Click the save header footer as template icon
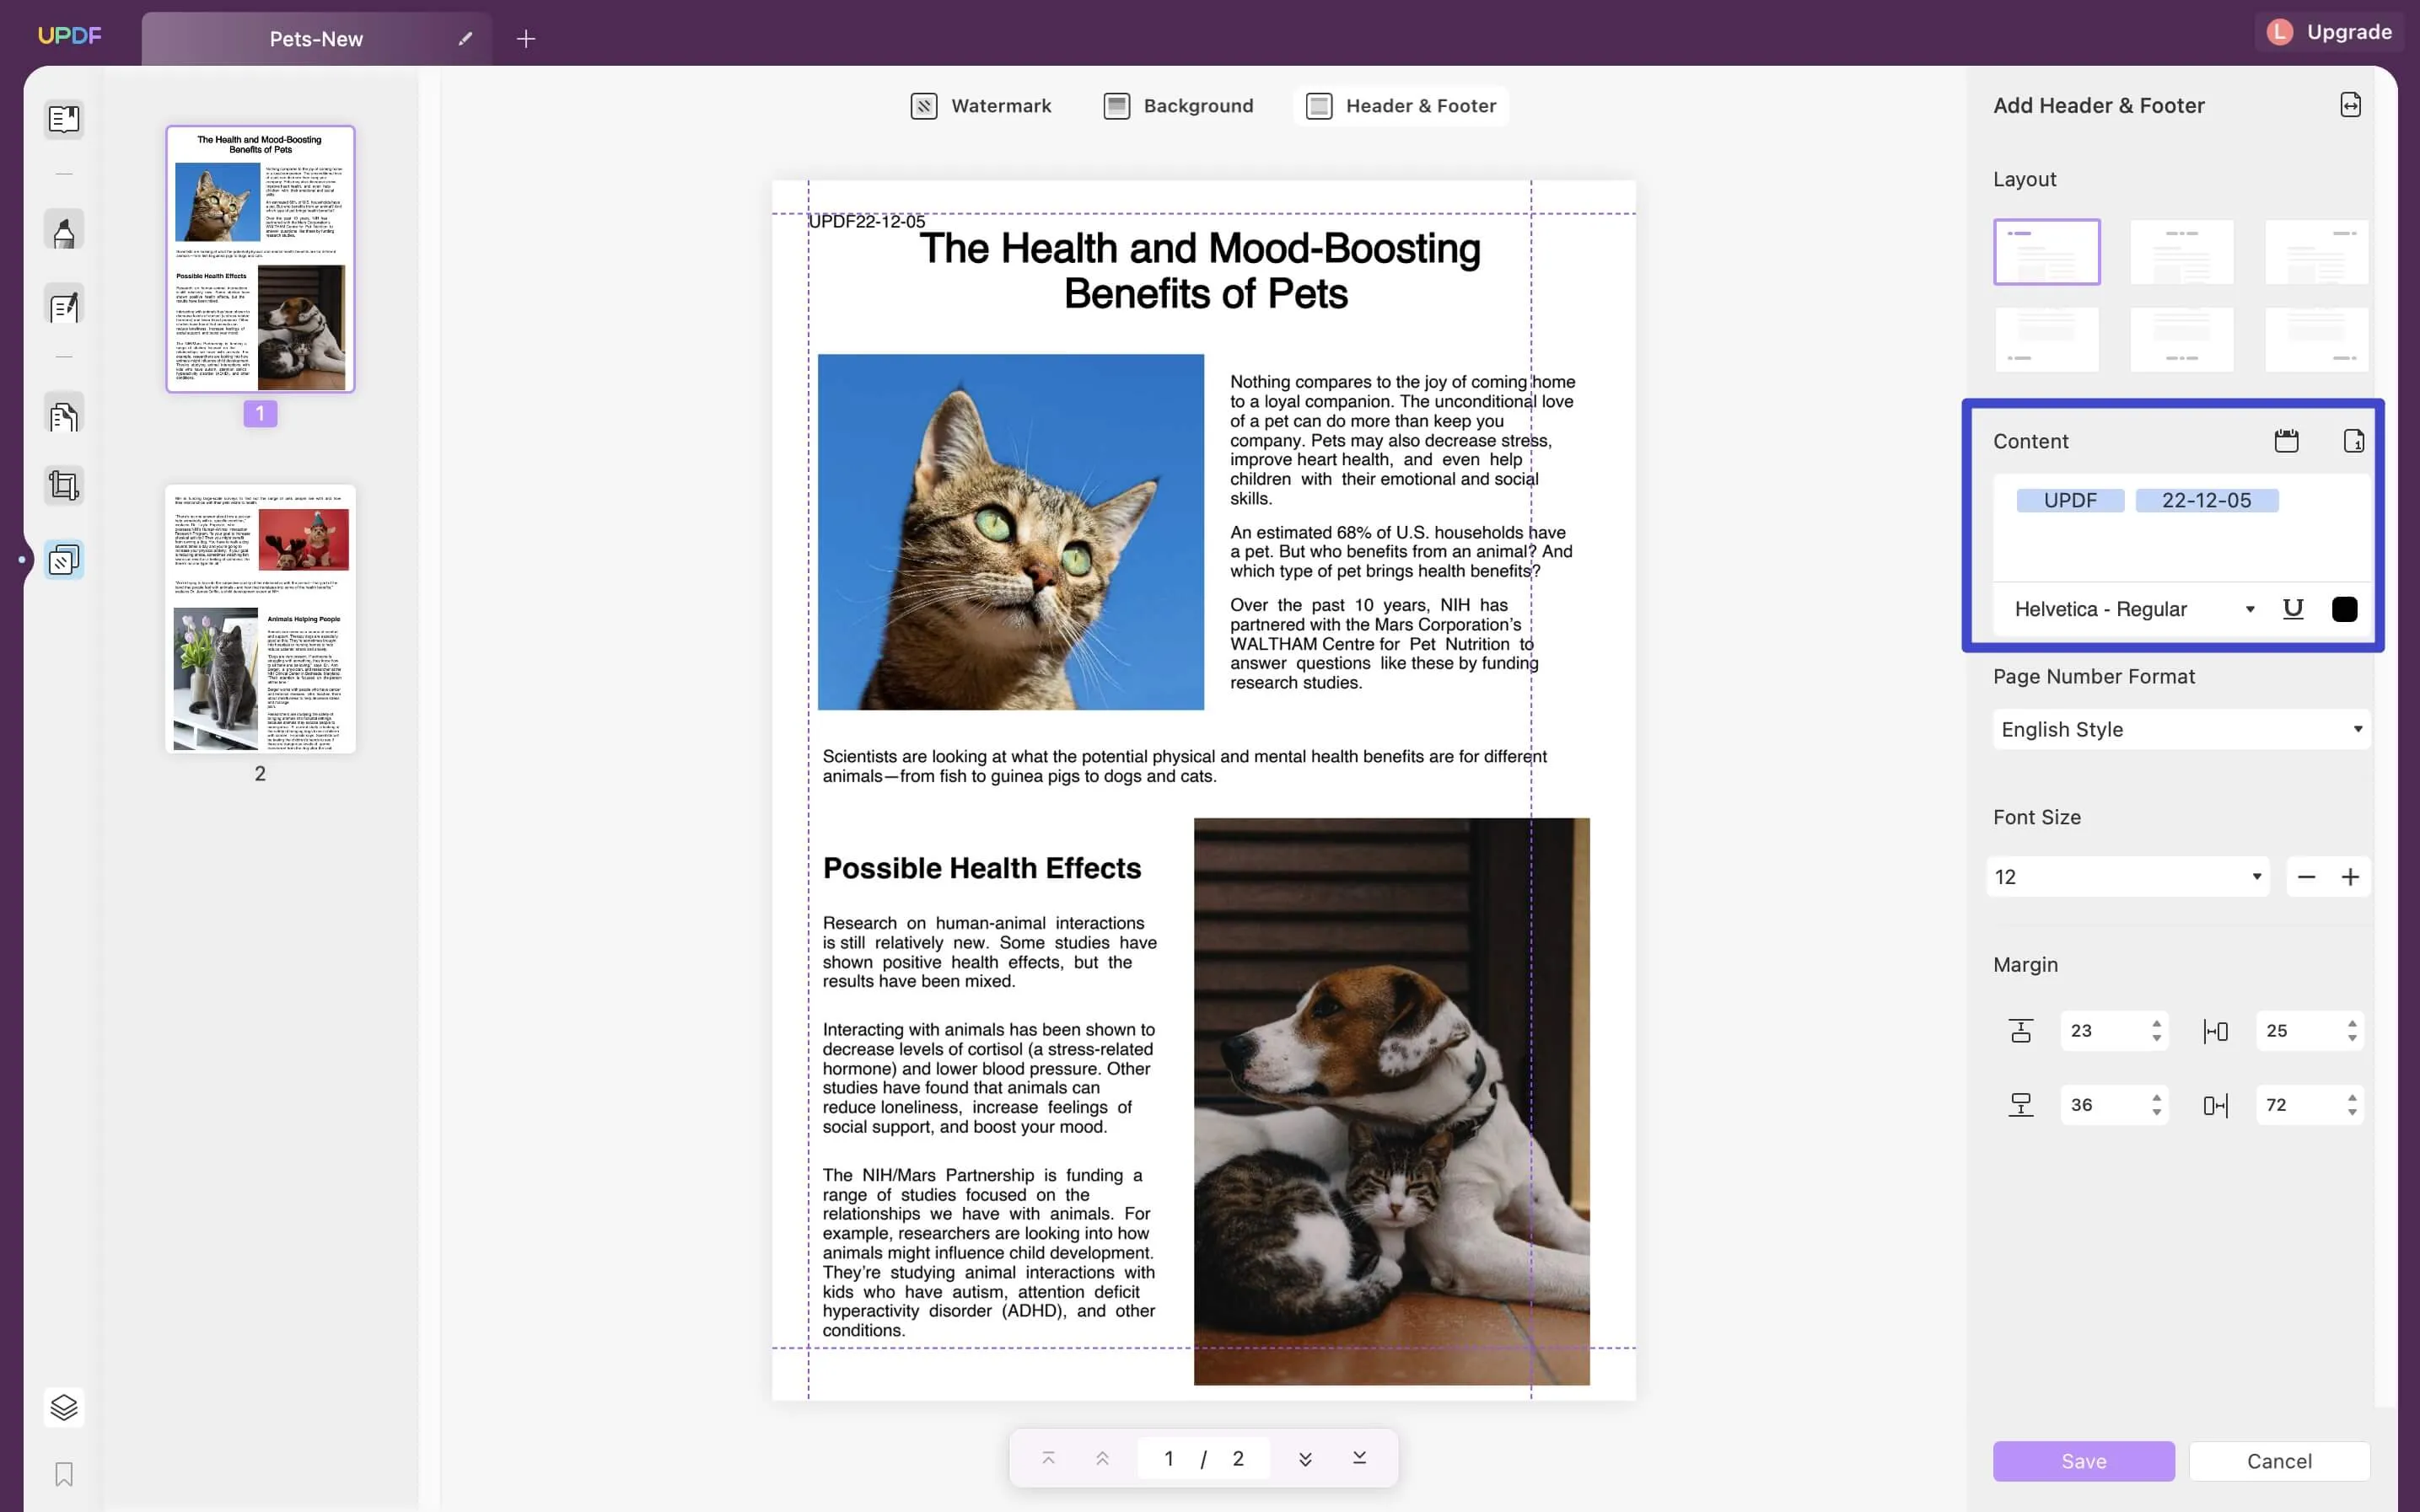The image size is (2420, 1512). 2350,105
